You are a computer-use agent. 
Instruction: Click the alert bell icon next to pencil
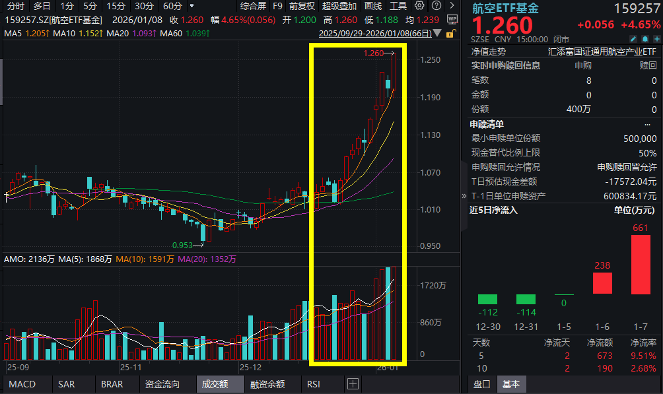(x=645, y=39)
